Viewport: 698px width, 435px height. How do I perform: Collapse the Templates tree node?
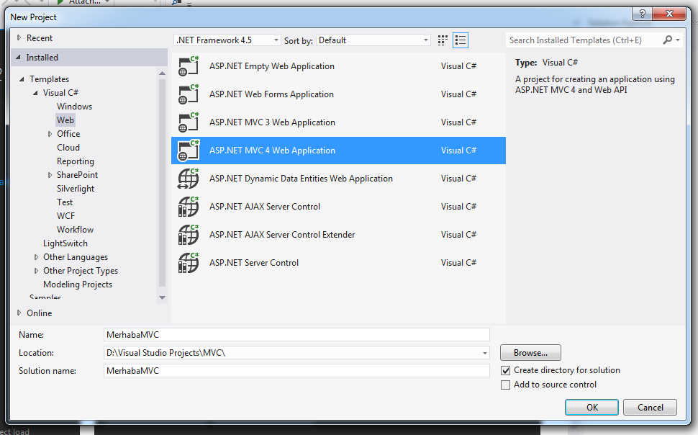click(22, 79)
